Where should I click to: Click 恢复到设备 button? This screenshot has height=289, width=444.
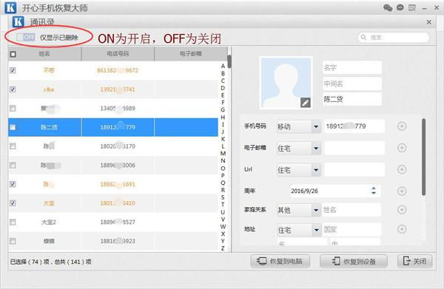(x=354, y=262)
